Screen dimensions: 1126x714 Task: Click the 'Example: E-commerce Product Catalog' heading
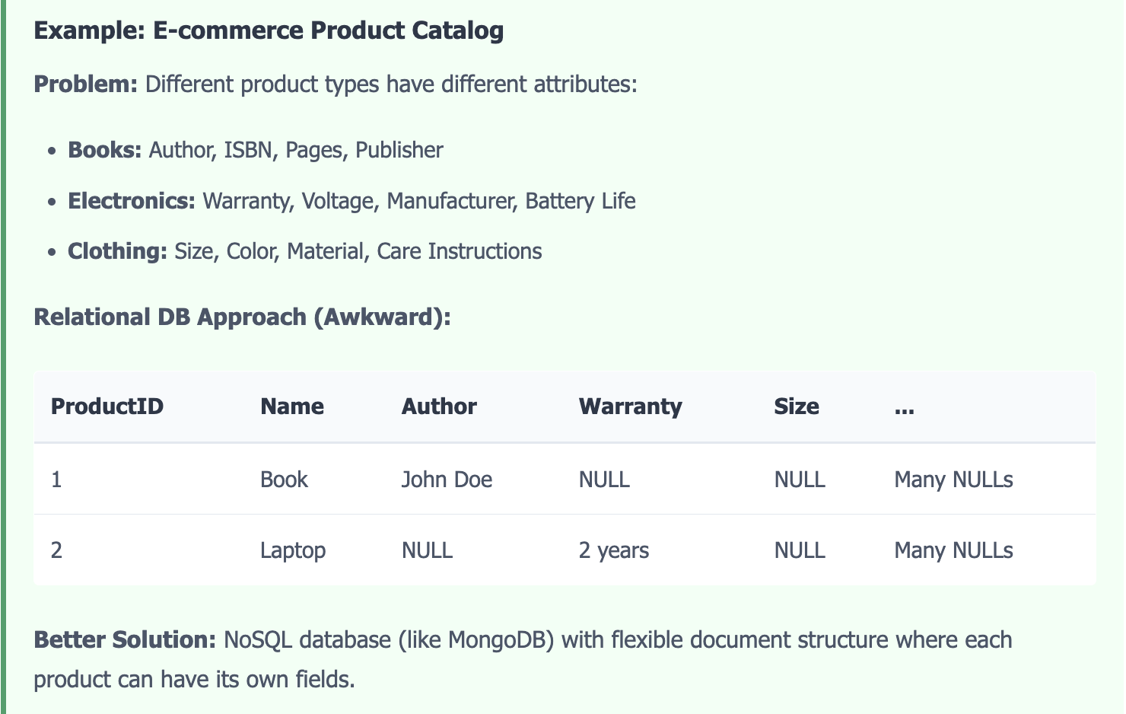tap(269, 30)
